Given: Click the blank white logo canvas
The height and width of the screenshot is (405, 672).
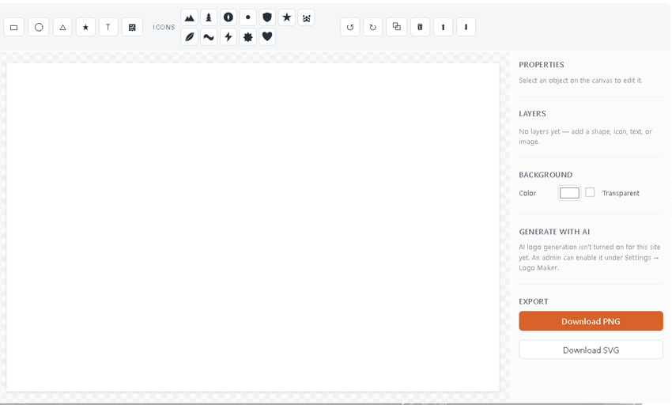Looking at the screenshot, I should pyautogui.click(x=253, y=227).
